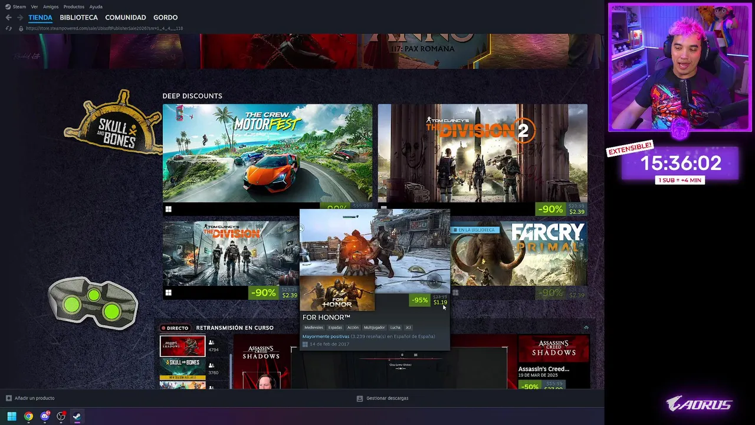
Task: Go forward with the right arrow
Action: click(x=20, y=18)
